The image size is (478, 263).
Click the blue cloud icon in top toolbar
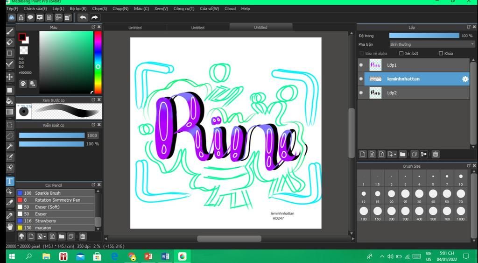tap(12, 17)
